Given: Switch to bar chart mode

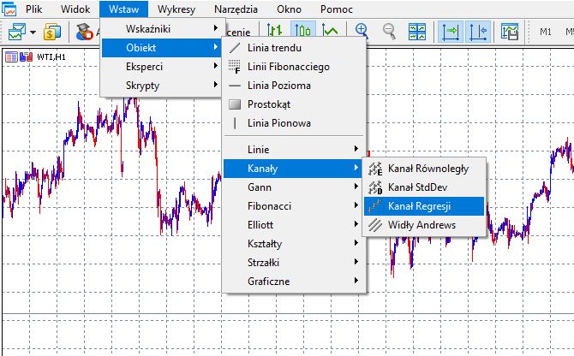Looking at the screenshot, I should pos(274,32).
